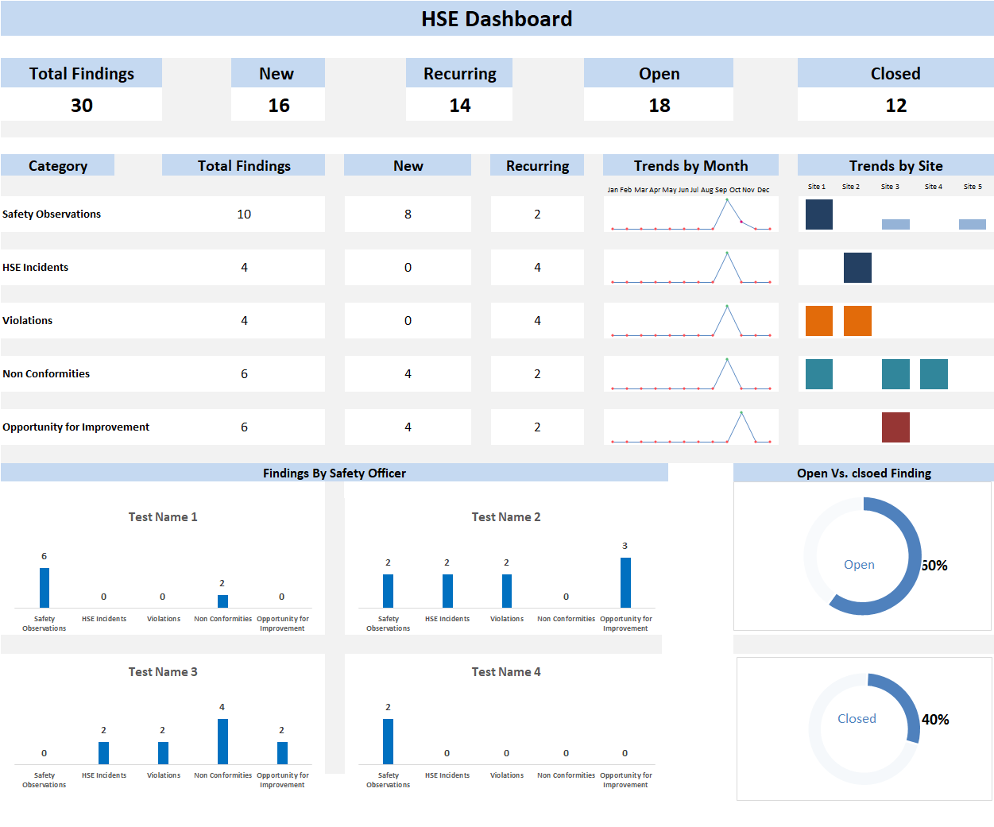Click the Test Name 3 chart title
Image resolution: width=994 pixels, height=827 pixels.
(163, 672)
